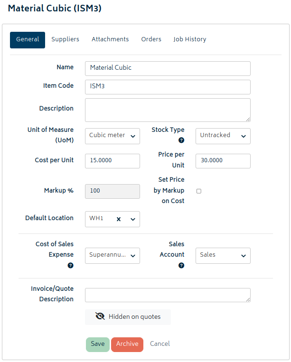Go to the Orders tab
This screenshot has width=291, height=362.
[151, 39]
